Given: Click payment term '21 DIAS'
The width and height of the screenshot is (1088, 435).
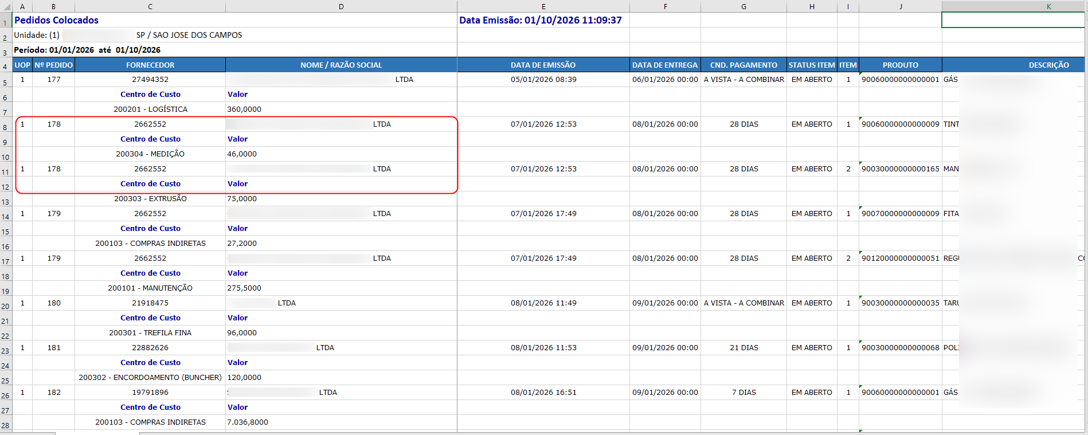Looking at the screenshot, I should pos(743,348).
